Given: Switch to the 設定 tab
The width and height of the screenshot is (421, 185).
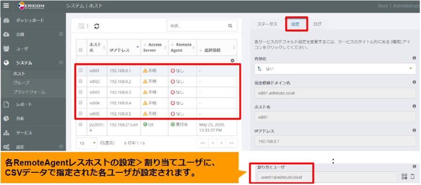Looking at the screenshot, I should pyautogui.click(x=295, y=24).
